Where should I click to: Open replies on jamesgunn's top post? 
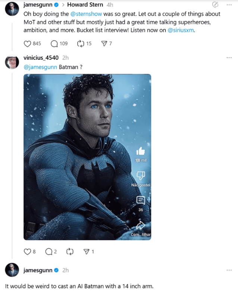click(x=54, y=44)
